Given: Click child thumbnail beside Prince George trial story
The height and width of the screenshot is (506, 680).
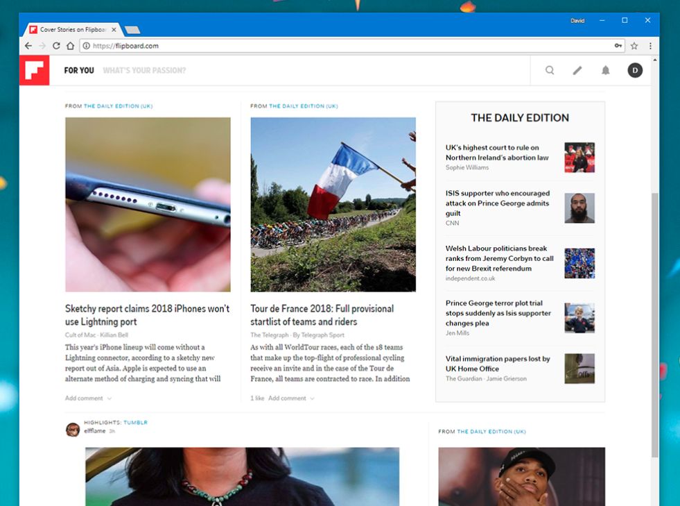Looking at the screenshot, I should point(579,318).
